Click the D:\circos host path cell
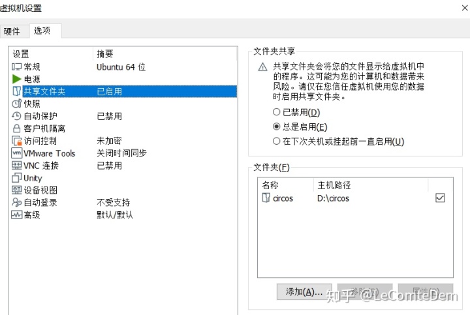The image size is (470, 315). coord(334,198)
